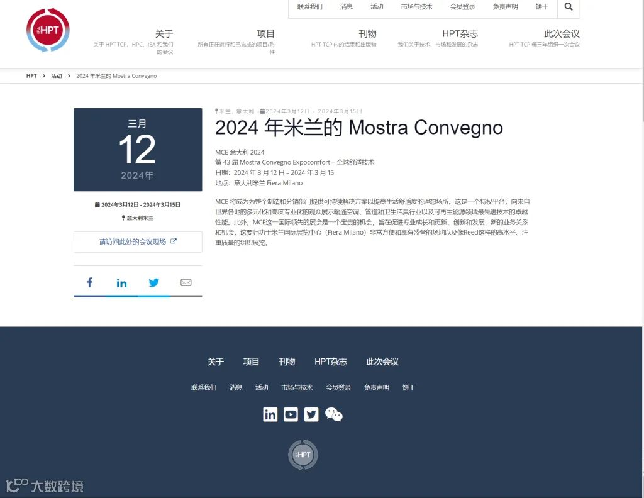Open footer 免责声明 link
The height and width of the screenshot is (498, 644).
tap(377, 387)
